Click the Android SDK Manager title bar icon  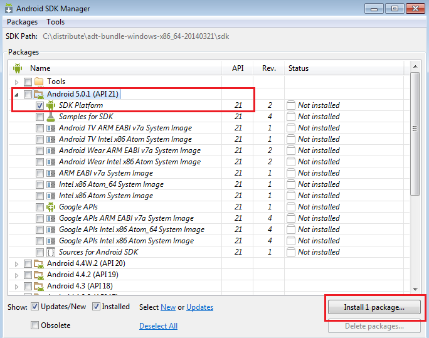coord(9,9)
